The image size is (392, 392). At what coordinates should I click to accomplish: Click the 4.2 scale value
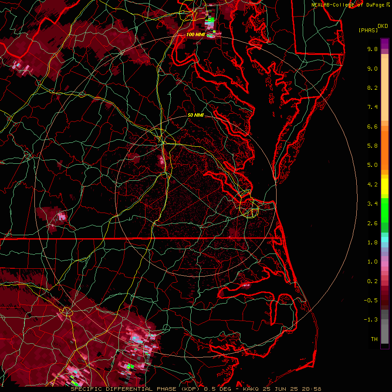[x=372, y=185]
